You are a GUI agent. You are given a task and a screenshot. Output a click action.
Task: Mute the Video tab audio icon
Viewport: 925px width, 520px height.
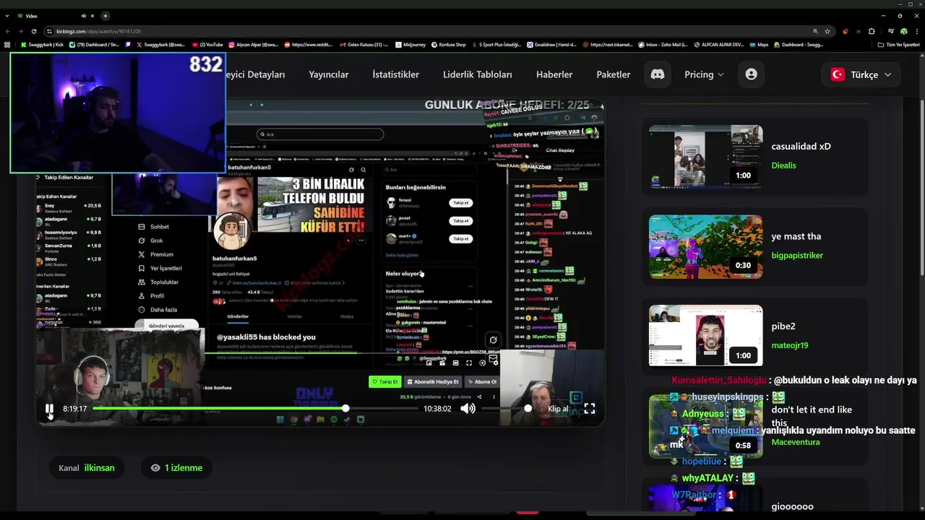click(x=83, y=15)
